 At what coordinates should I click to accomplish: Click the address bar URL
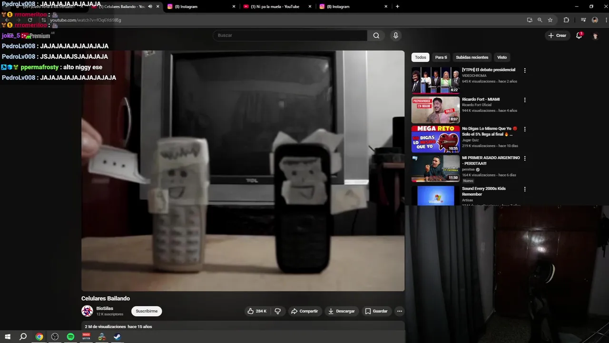click(x=86, y=20)
